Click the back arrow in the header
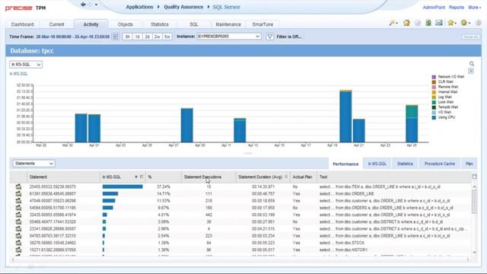 coord(83,5)
